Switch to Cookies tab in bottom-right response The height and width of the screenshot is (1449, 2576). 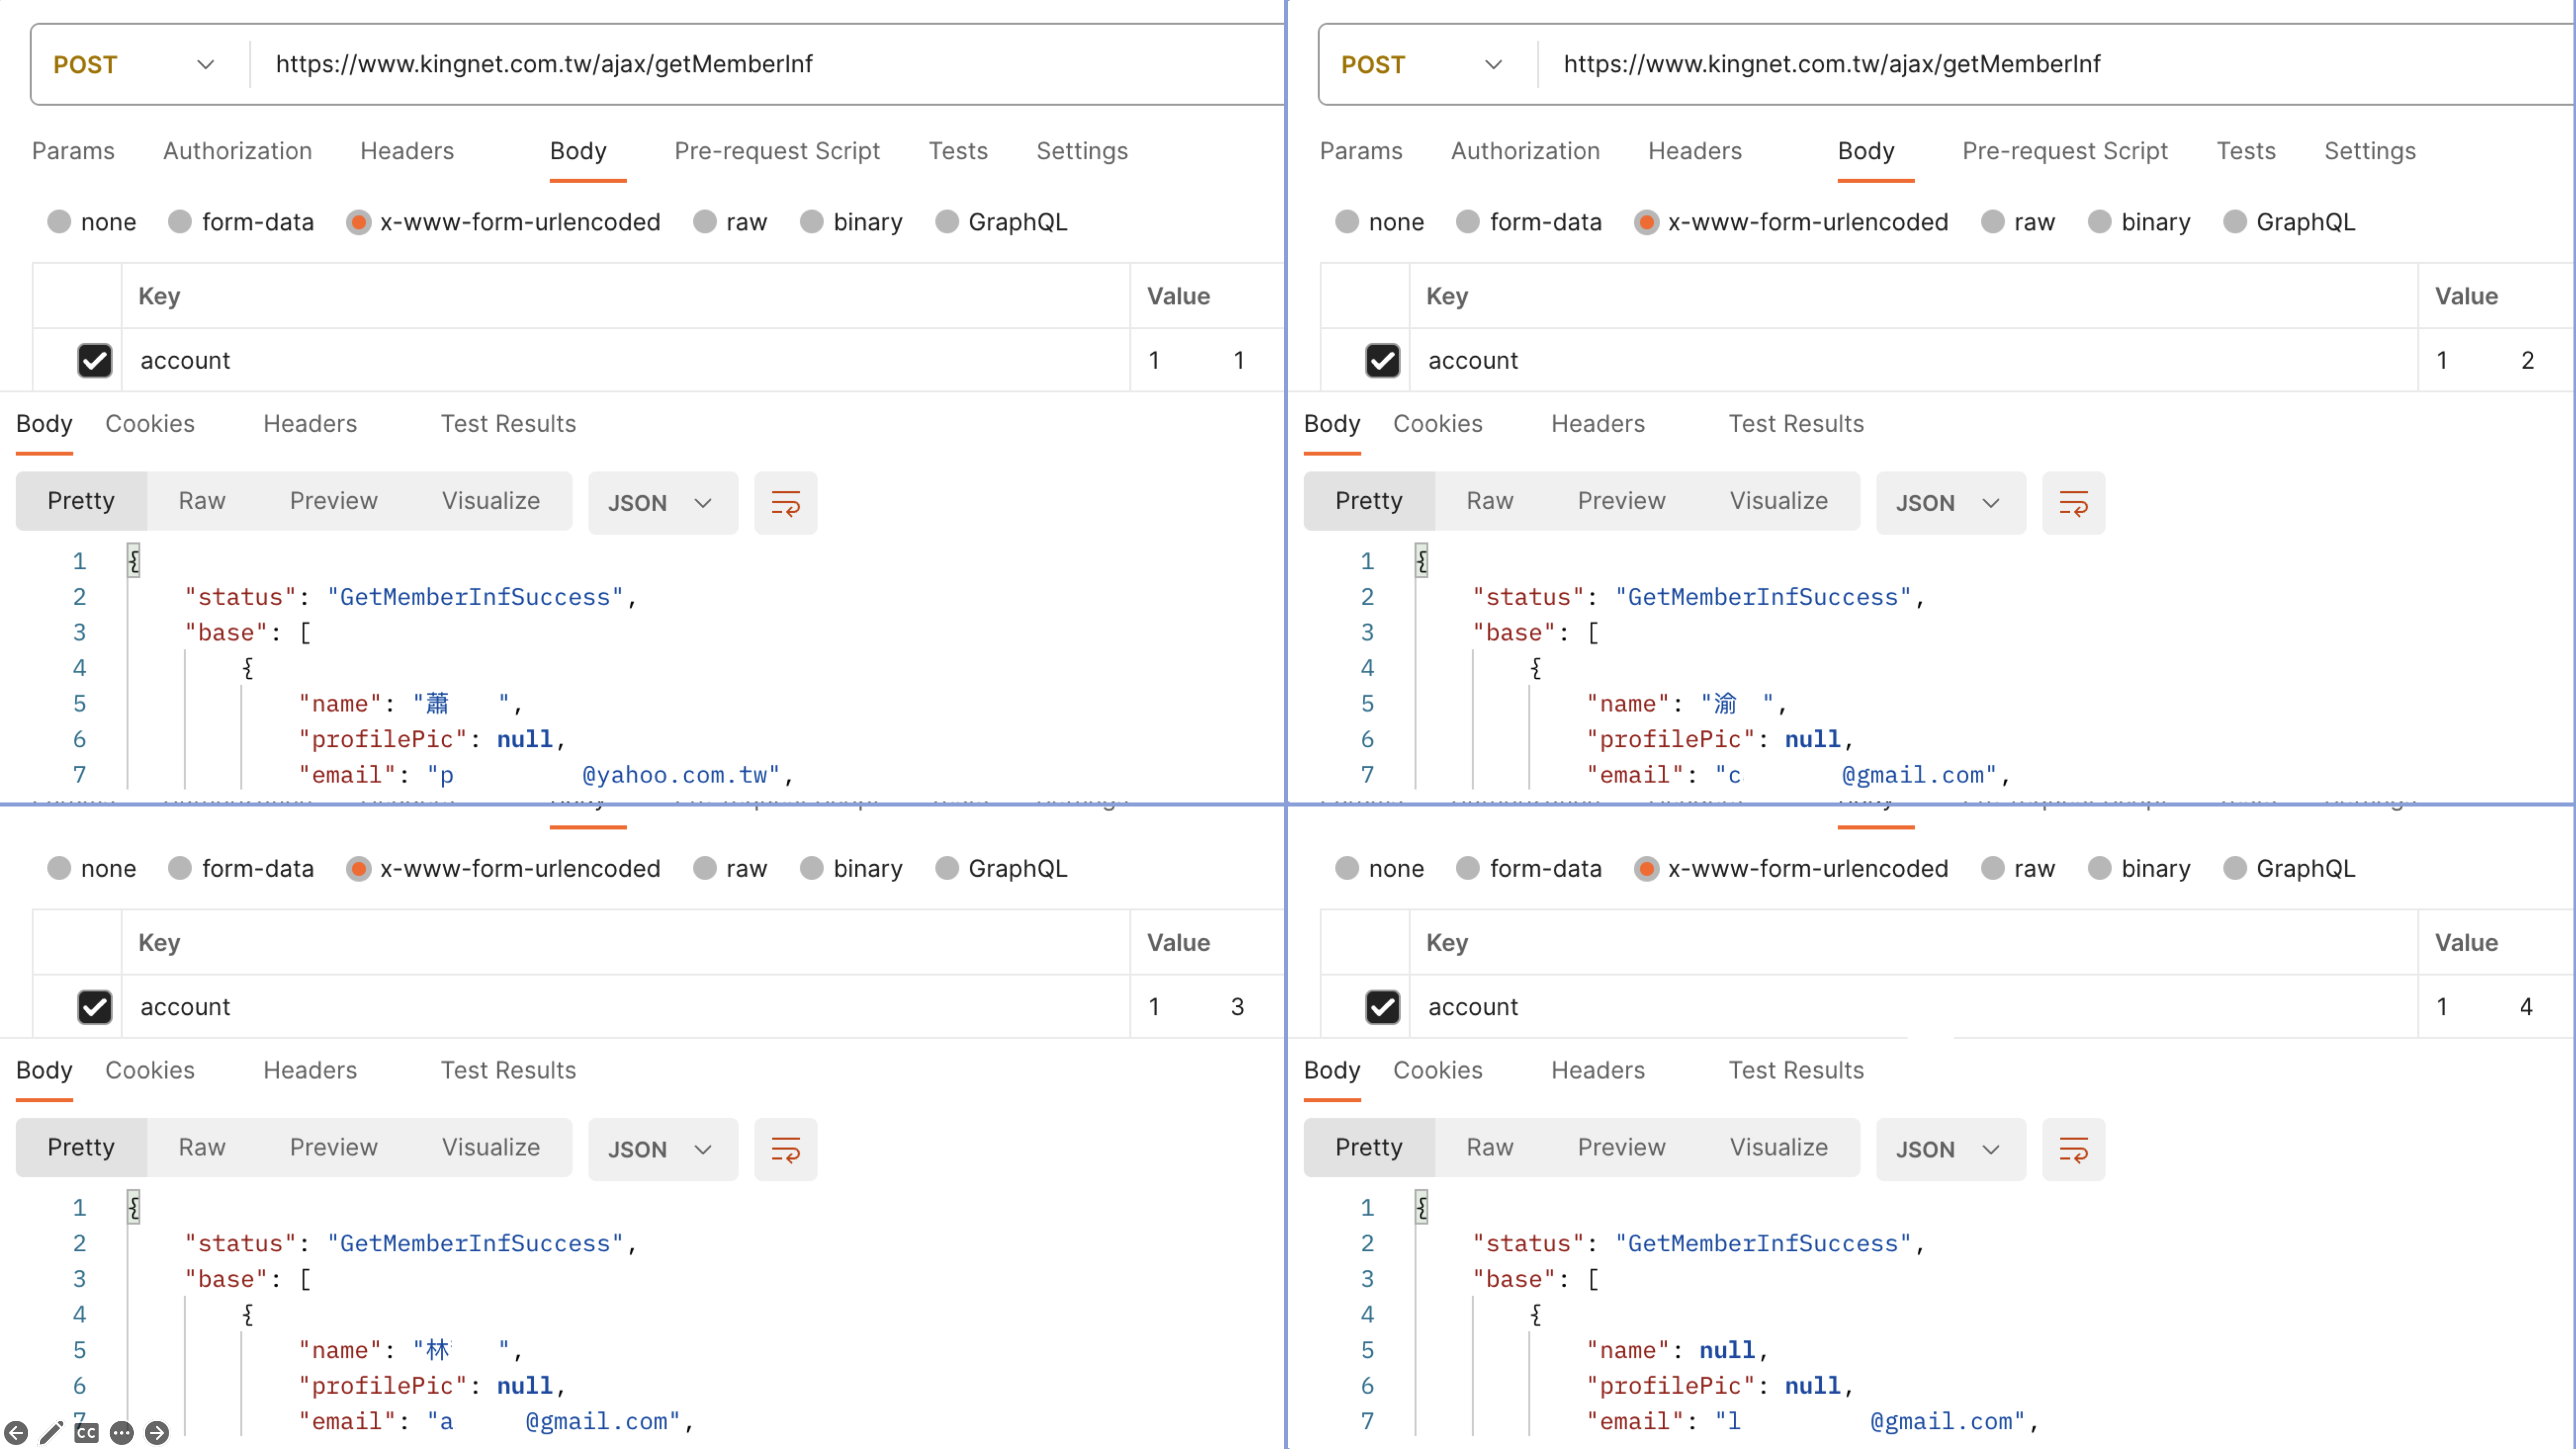tap(1438, 1071)
